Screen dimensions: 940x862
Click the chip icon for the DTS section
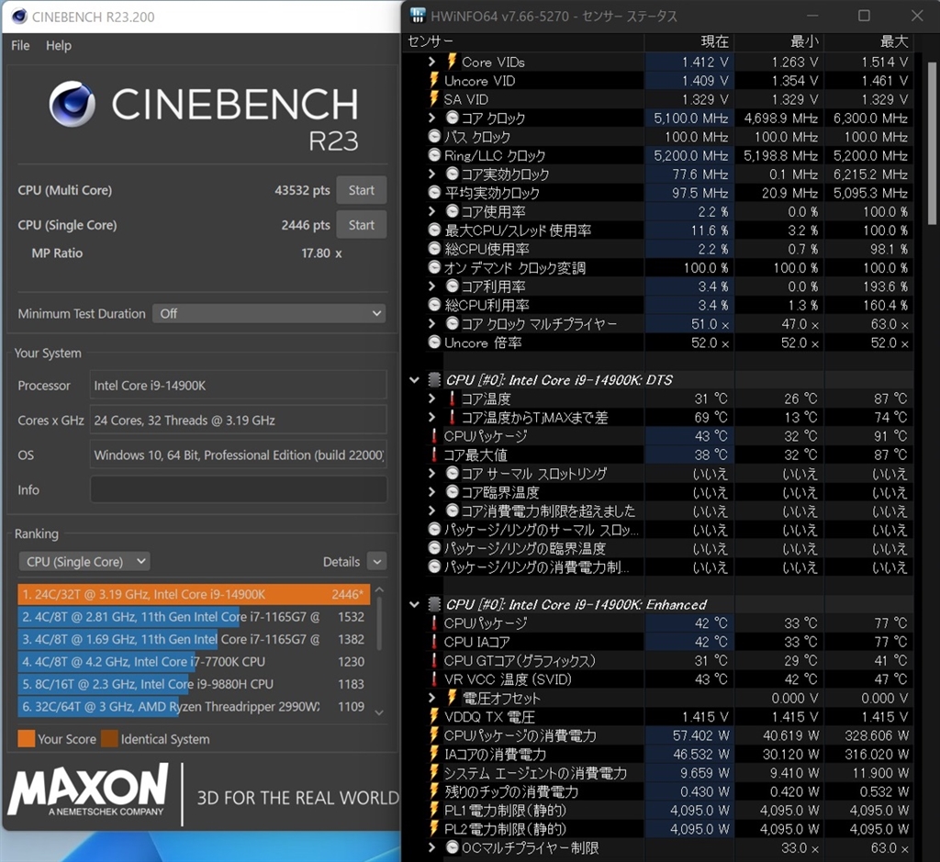(434, 380)
